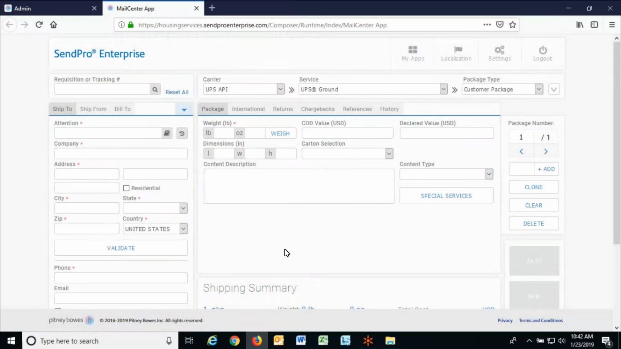Screen dimensions: 621x349
Task: Expand chevron right of Package Type
Action: pos(554,89)
